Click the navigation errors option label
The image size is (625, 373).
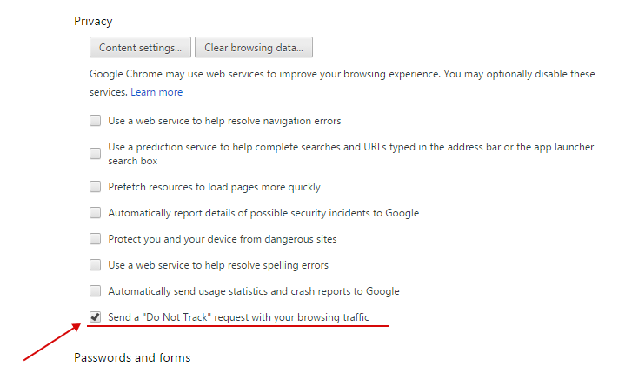click(224, 121)
